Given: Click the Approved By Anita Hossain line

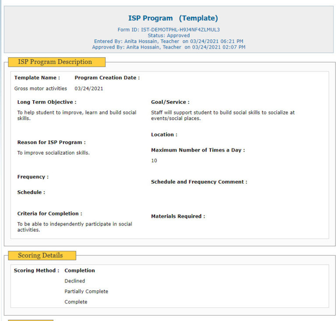Looking at the screenshot, I should point(168,47).
